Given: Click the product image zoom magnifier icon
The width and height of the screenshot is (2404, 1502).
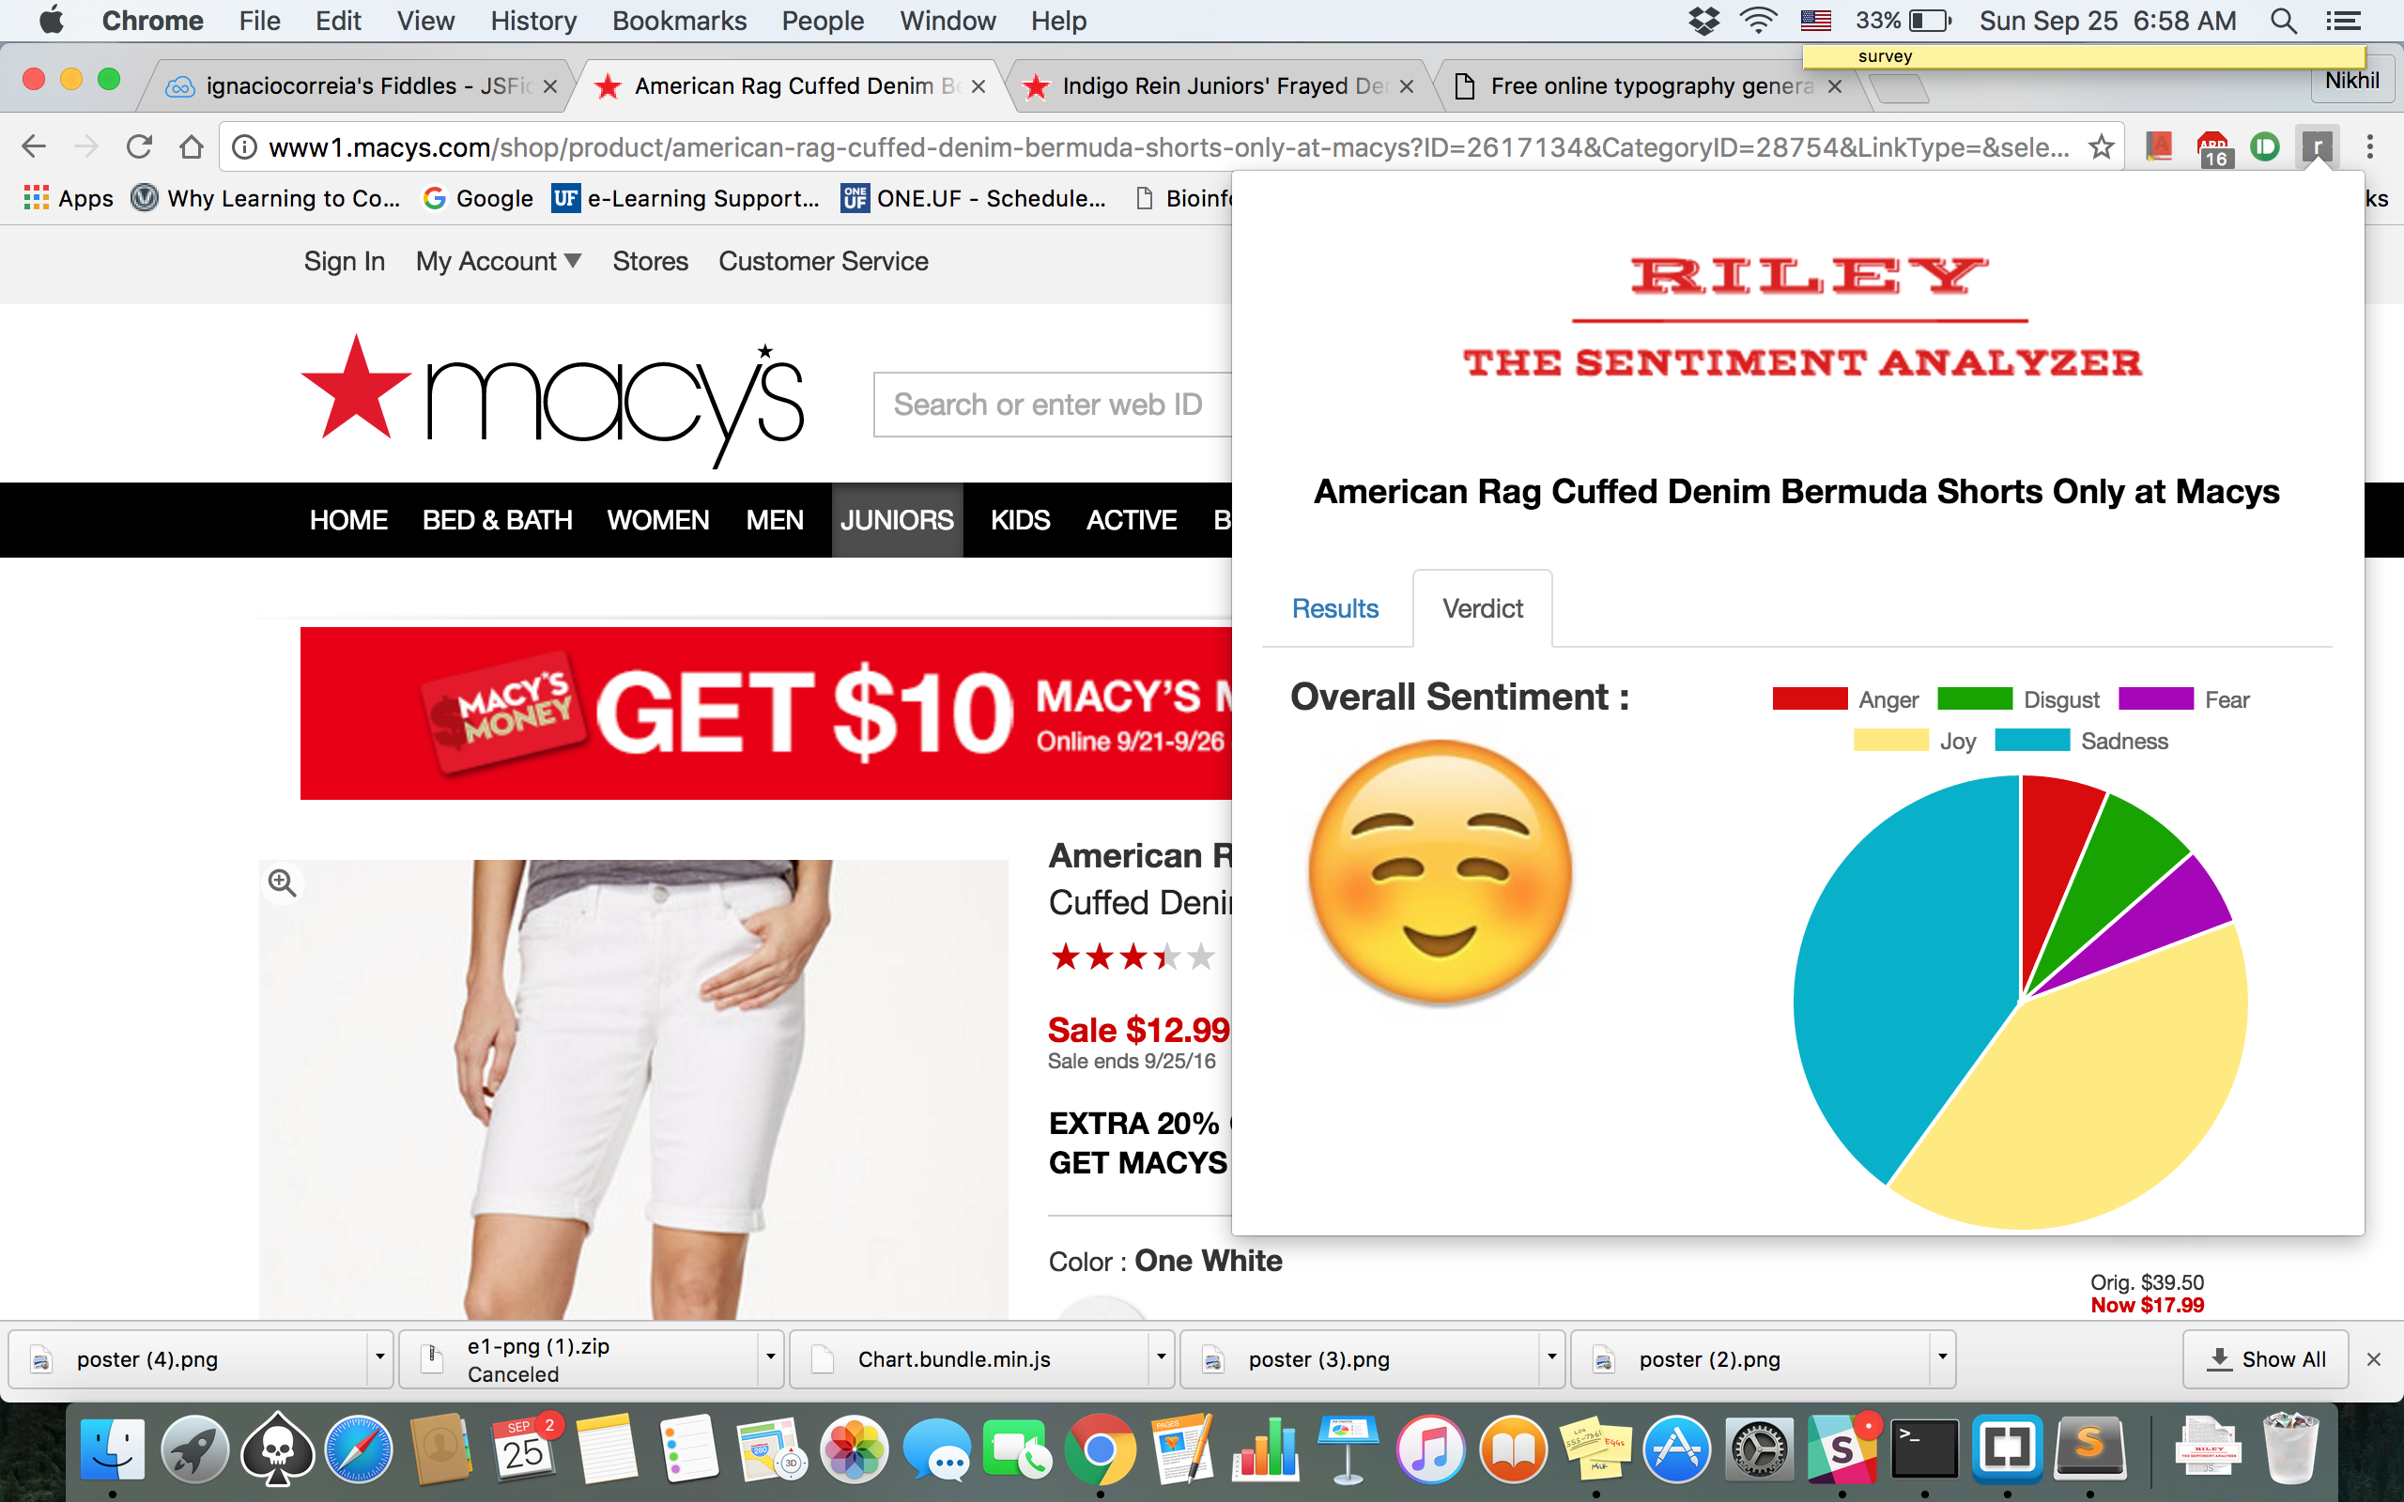Looking at the screenshot, I should (282, 883).
